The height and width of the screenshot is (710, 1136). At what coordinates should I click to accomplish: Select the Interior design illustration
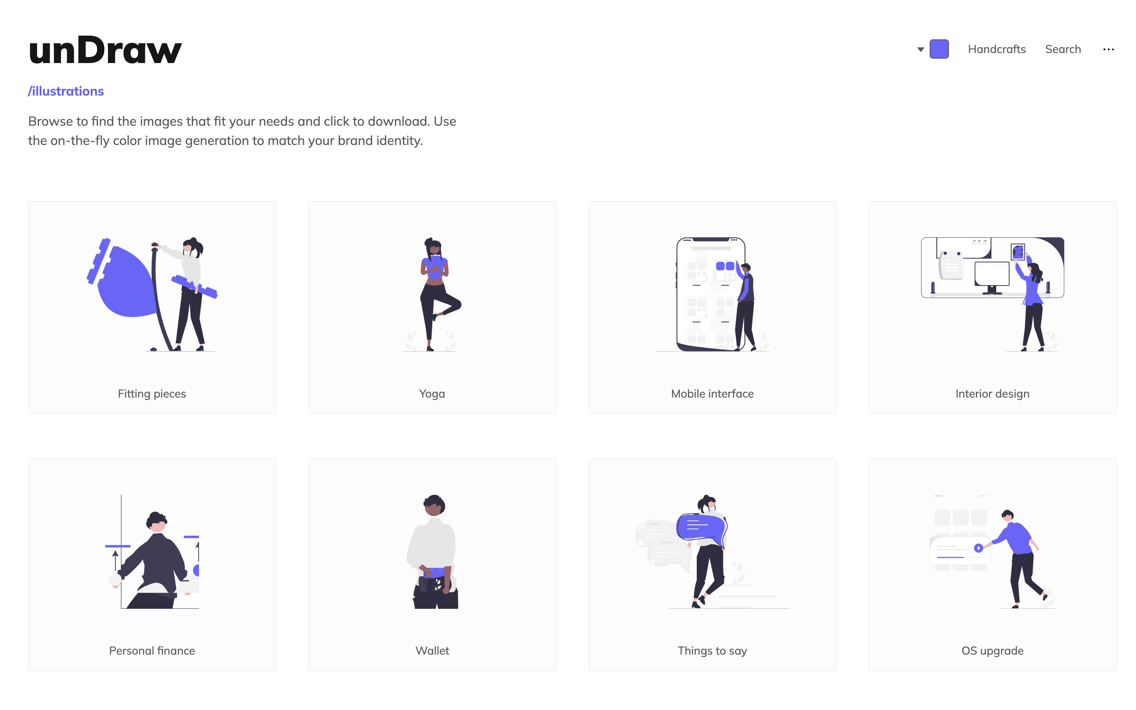pyautogui.click(x=992, y=294)
